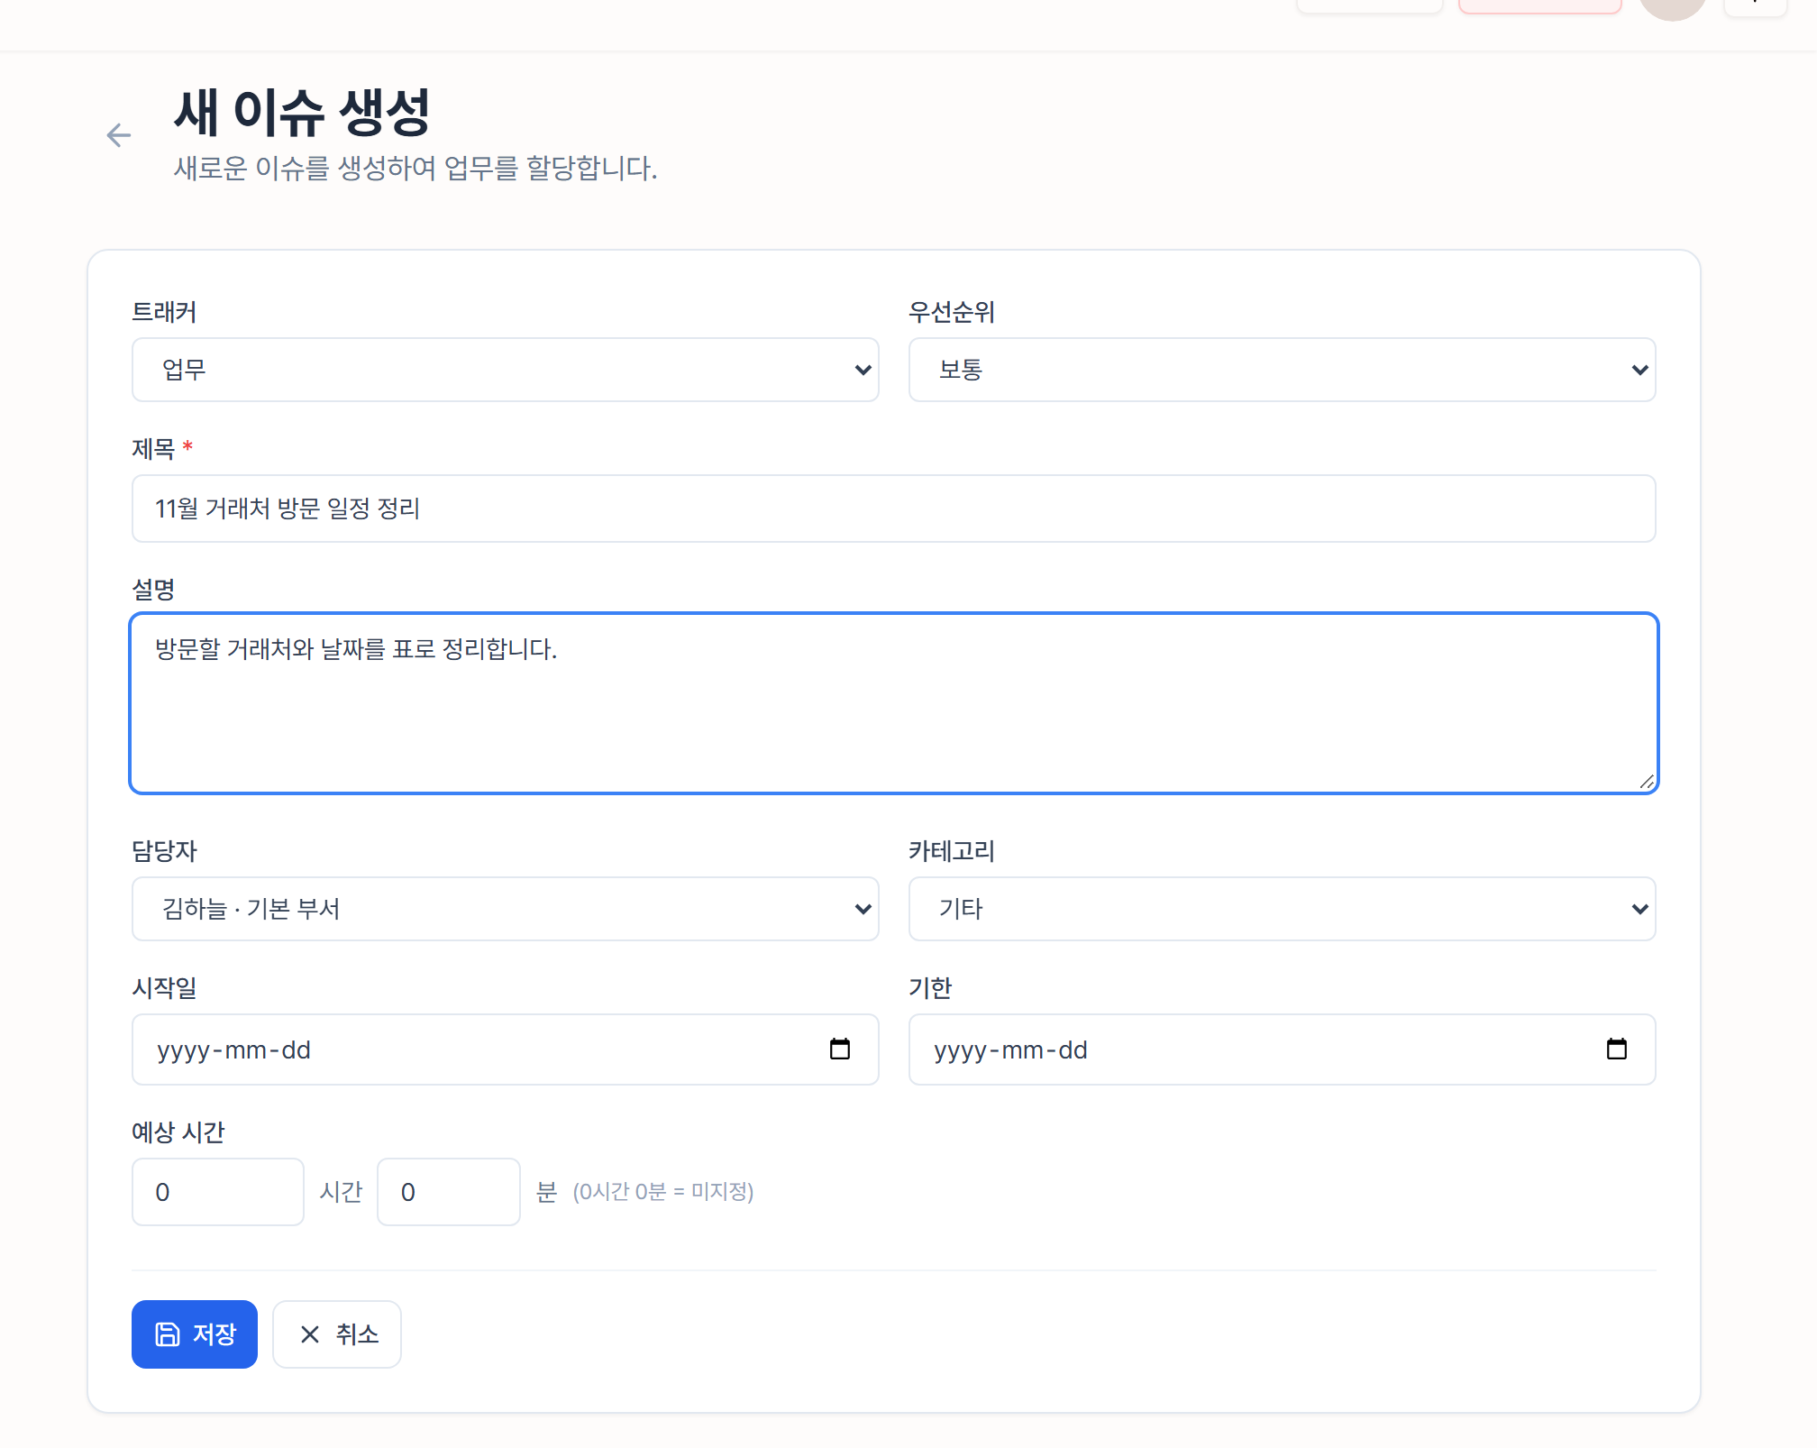Click the (0시간 0분 = 미지정) hint
The width and height of the screenshot is (1817, 1448).
coord(663,1192)
